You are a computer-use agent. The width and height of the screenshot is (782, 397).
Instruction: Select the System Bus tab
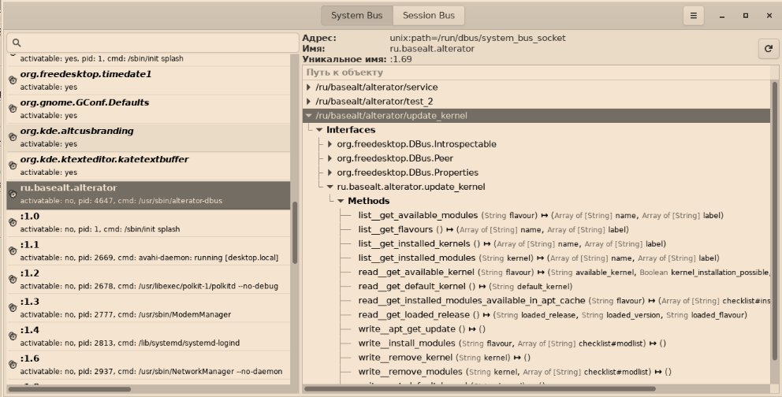click(356, 16)
